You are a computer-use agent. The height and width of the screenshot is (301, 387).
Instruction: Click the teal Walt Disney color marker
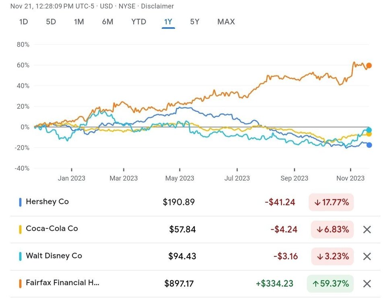(x=20, y=256)
